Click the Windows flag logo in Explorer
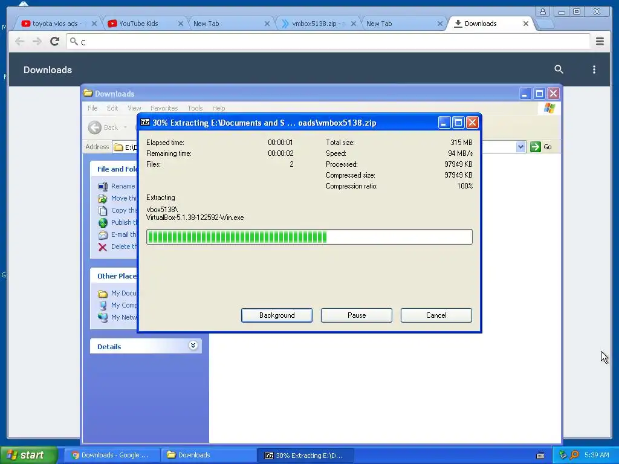This screenshot has height=464, width=619. [549, 108]
